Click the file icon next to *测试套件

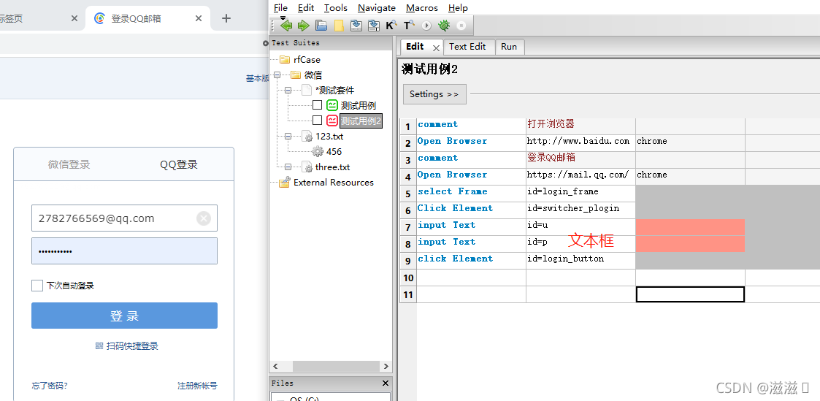click(x=307, y=90)
